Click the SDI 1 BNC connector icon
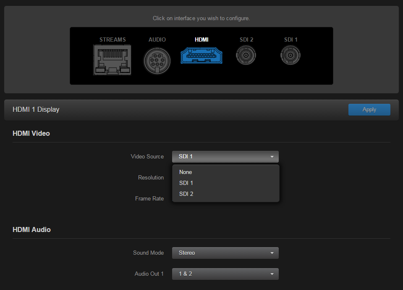Screen dimensions: 403x290 coord(290,55)
